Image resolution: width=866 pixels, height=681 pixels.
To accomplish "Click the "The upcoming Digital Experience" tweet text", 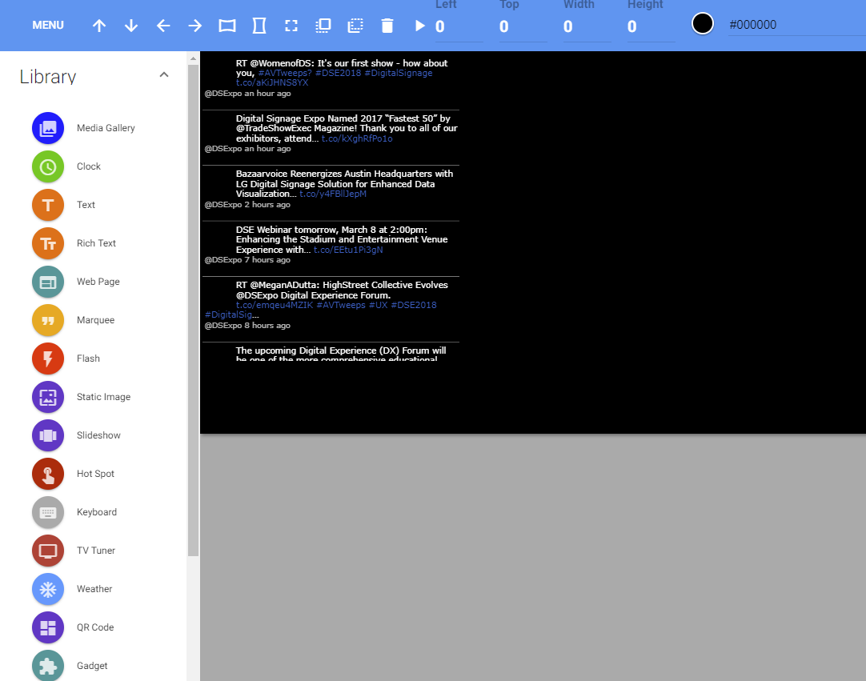I will tap(341, 354).
